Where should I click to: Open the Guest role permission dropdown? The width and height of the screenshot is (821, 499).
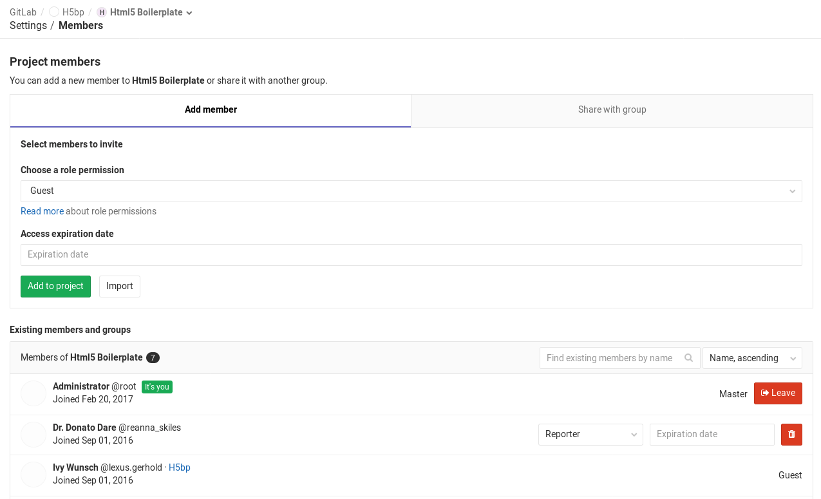pos(411,191)
